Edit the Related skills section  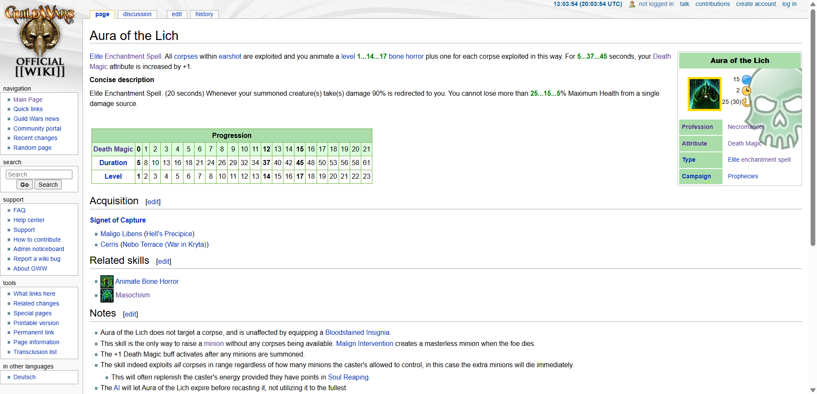pyautogui.click(x=164, y=262)
